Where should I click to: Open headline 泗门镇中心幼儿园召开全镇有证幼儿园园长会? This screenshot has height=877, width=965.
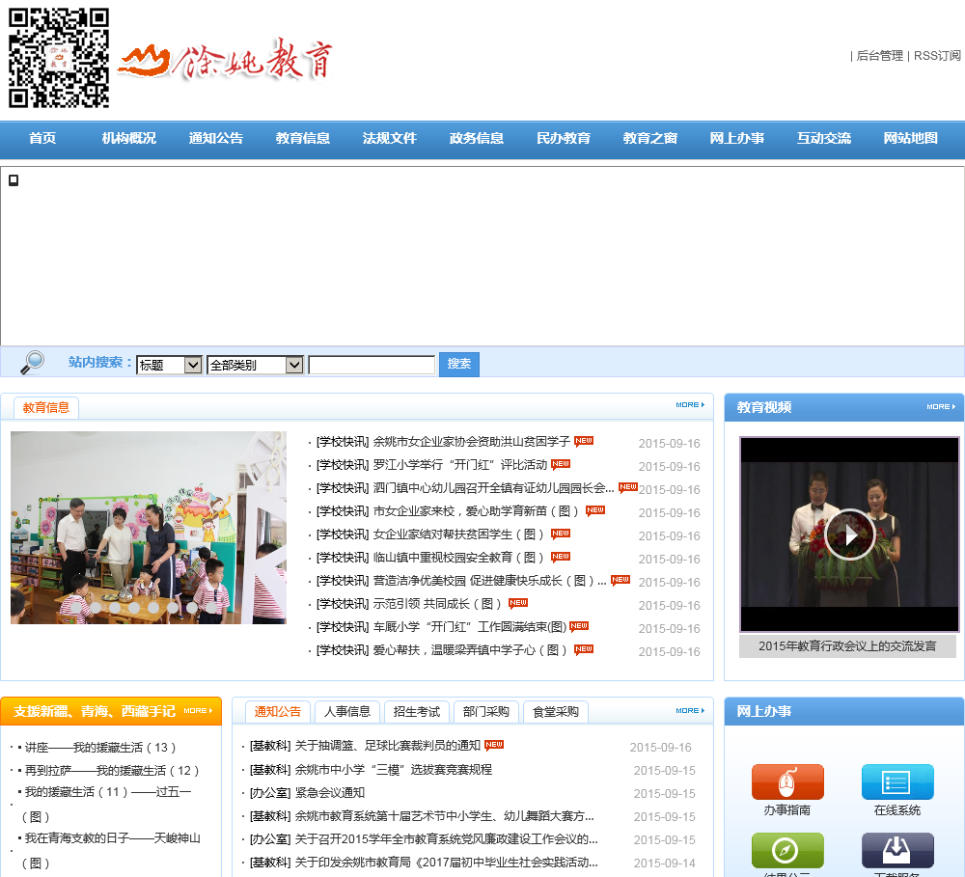[493, 488]
